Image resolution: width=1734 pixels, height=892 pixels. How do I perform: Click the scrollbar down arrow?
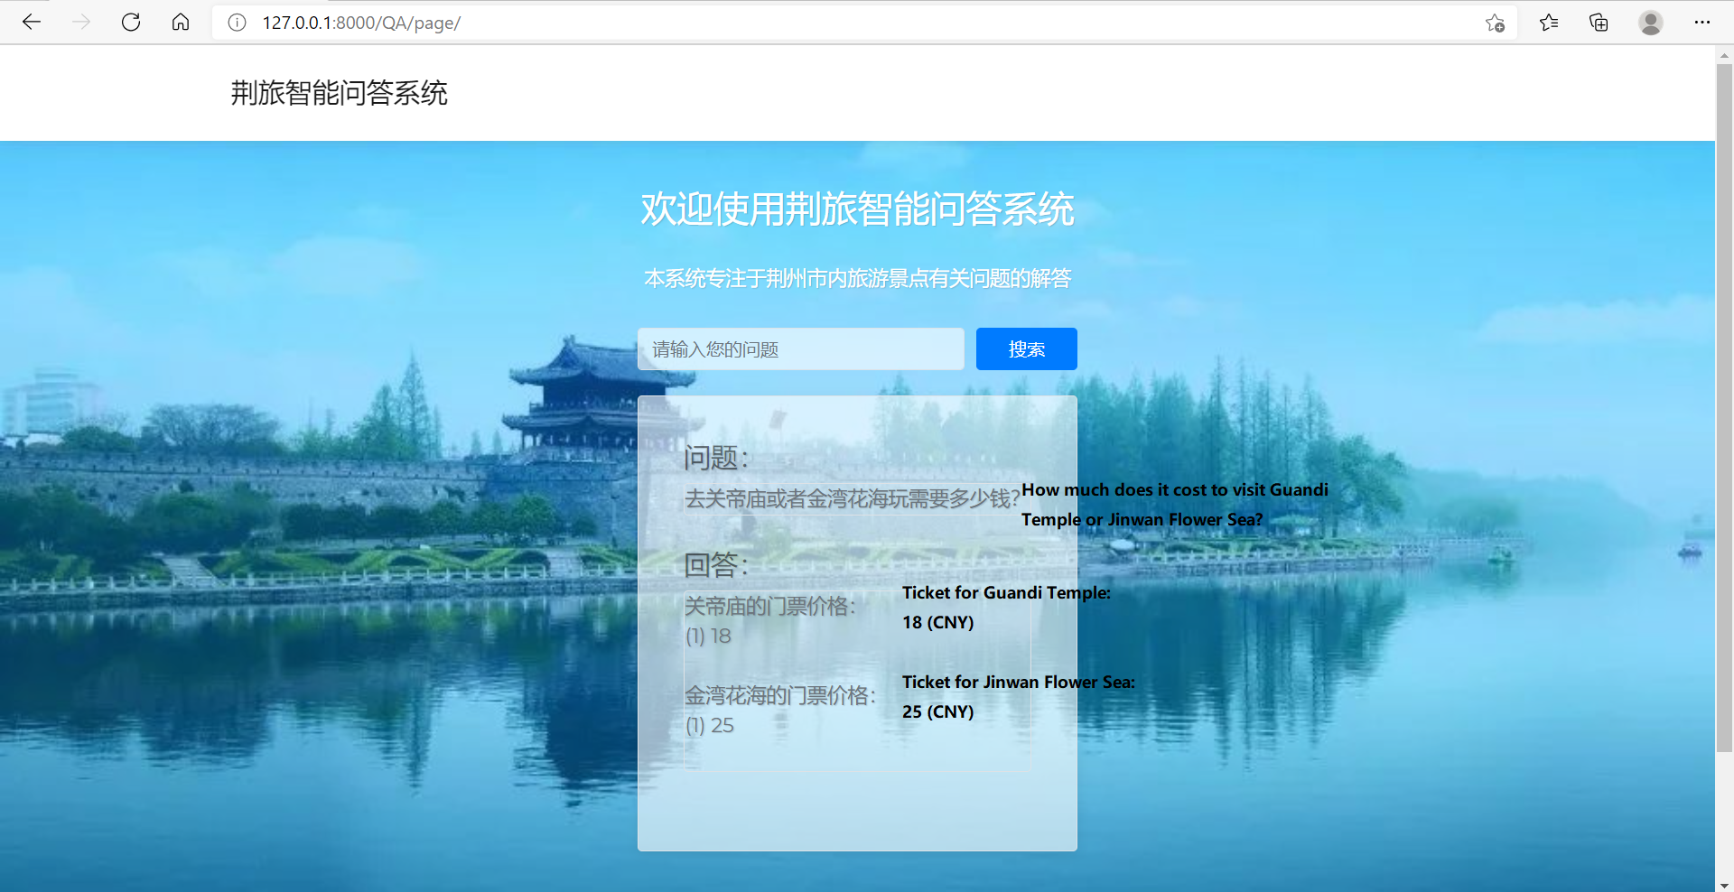click(x=1724, y=885)
